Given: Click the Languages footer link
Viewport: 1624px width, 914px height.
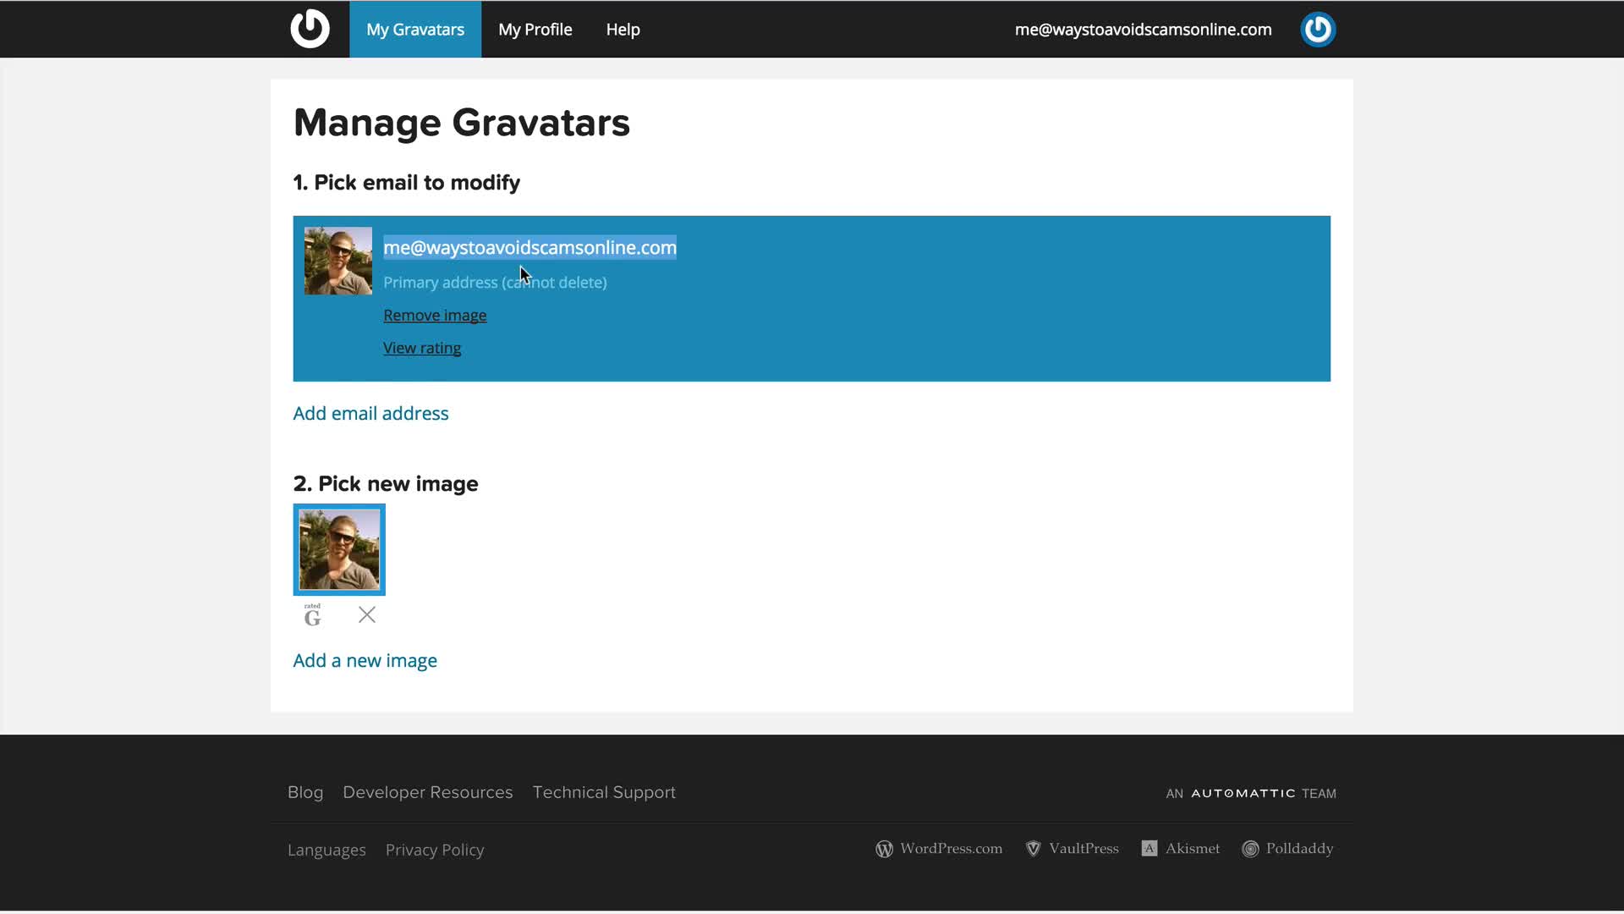Looking at the screenshot, I should pyautogui.click(x=326, y=850).
